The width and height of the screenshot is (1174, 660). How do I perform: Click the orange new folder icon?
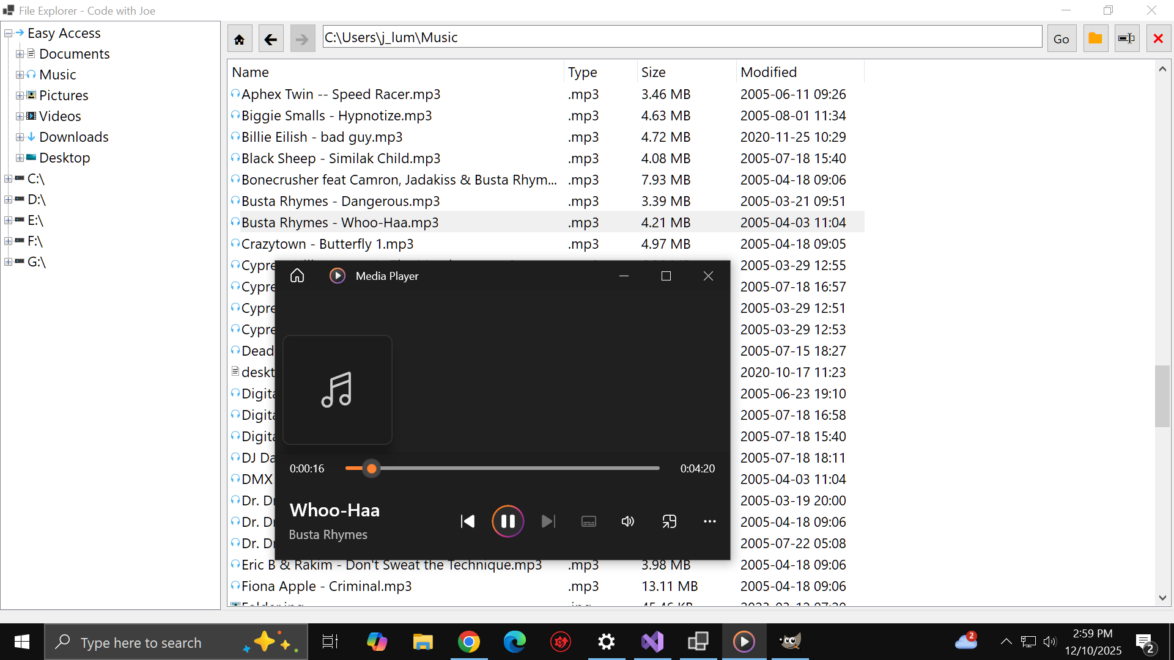(1095, 38)
